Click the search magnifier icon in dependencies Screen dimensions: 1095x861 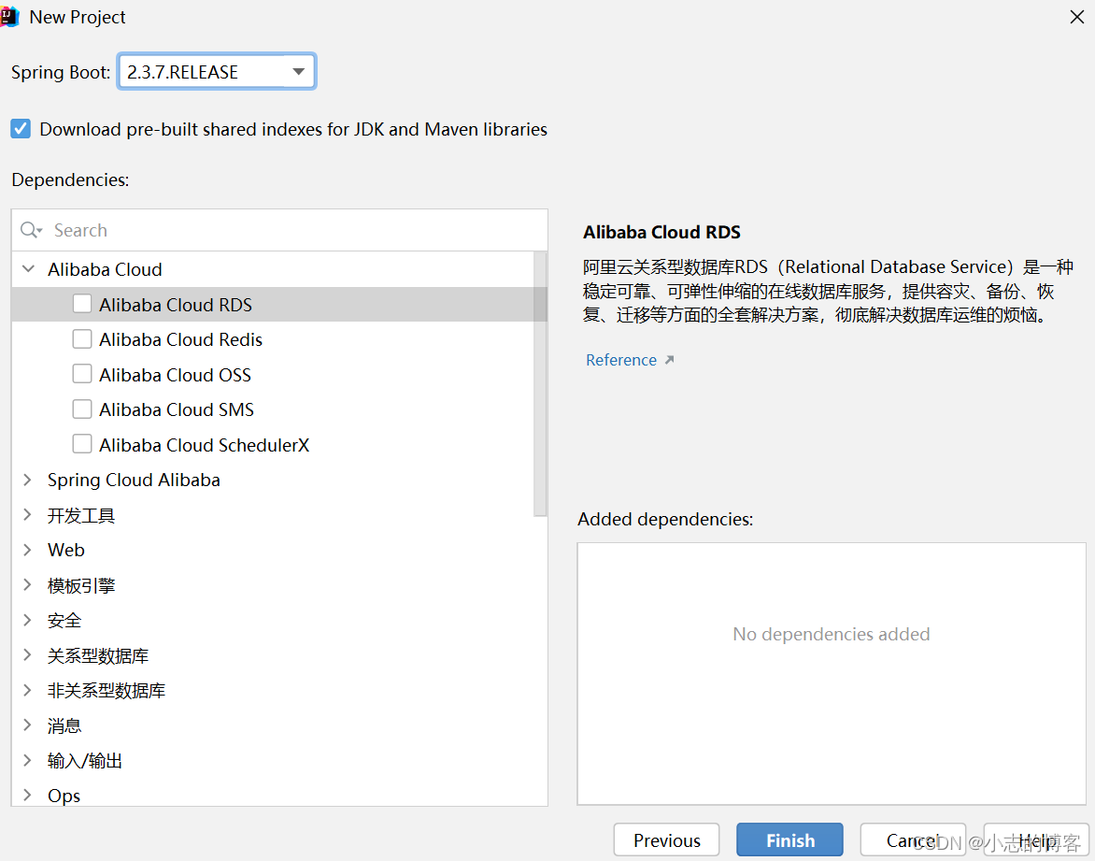point(31,230)
